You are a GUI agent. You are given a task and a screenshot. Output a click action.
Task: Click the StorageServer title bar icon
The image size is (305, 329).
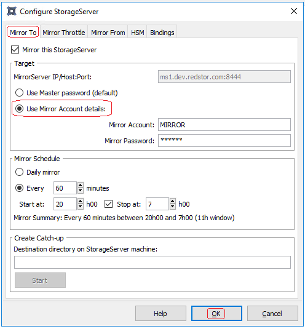[12, 11]
